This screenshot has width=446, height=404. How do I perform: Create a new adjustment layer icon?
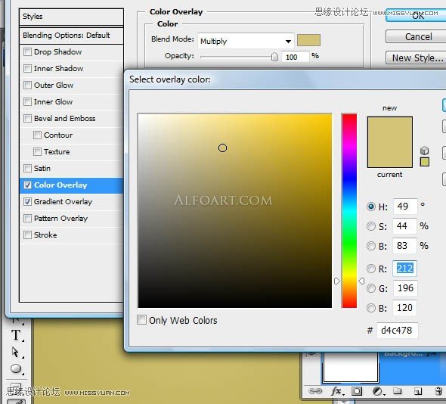tap(378, 391)
